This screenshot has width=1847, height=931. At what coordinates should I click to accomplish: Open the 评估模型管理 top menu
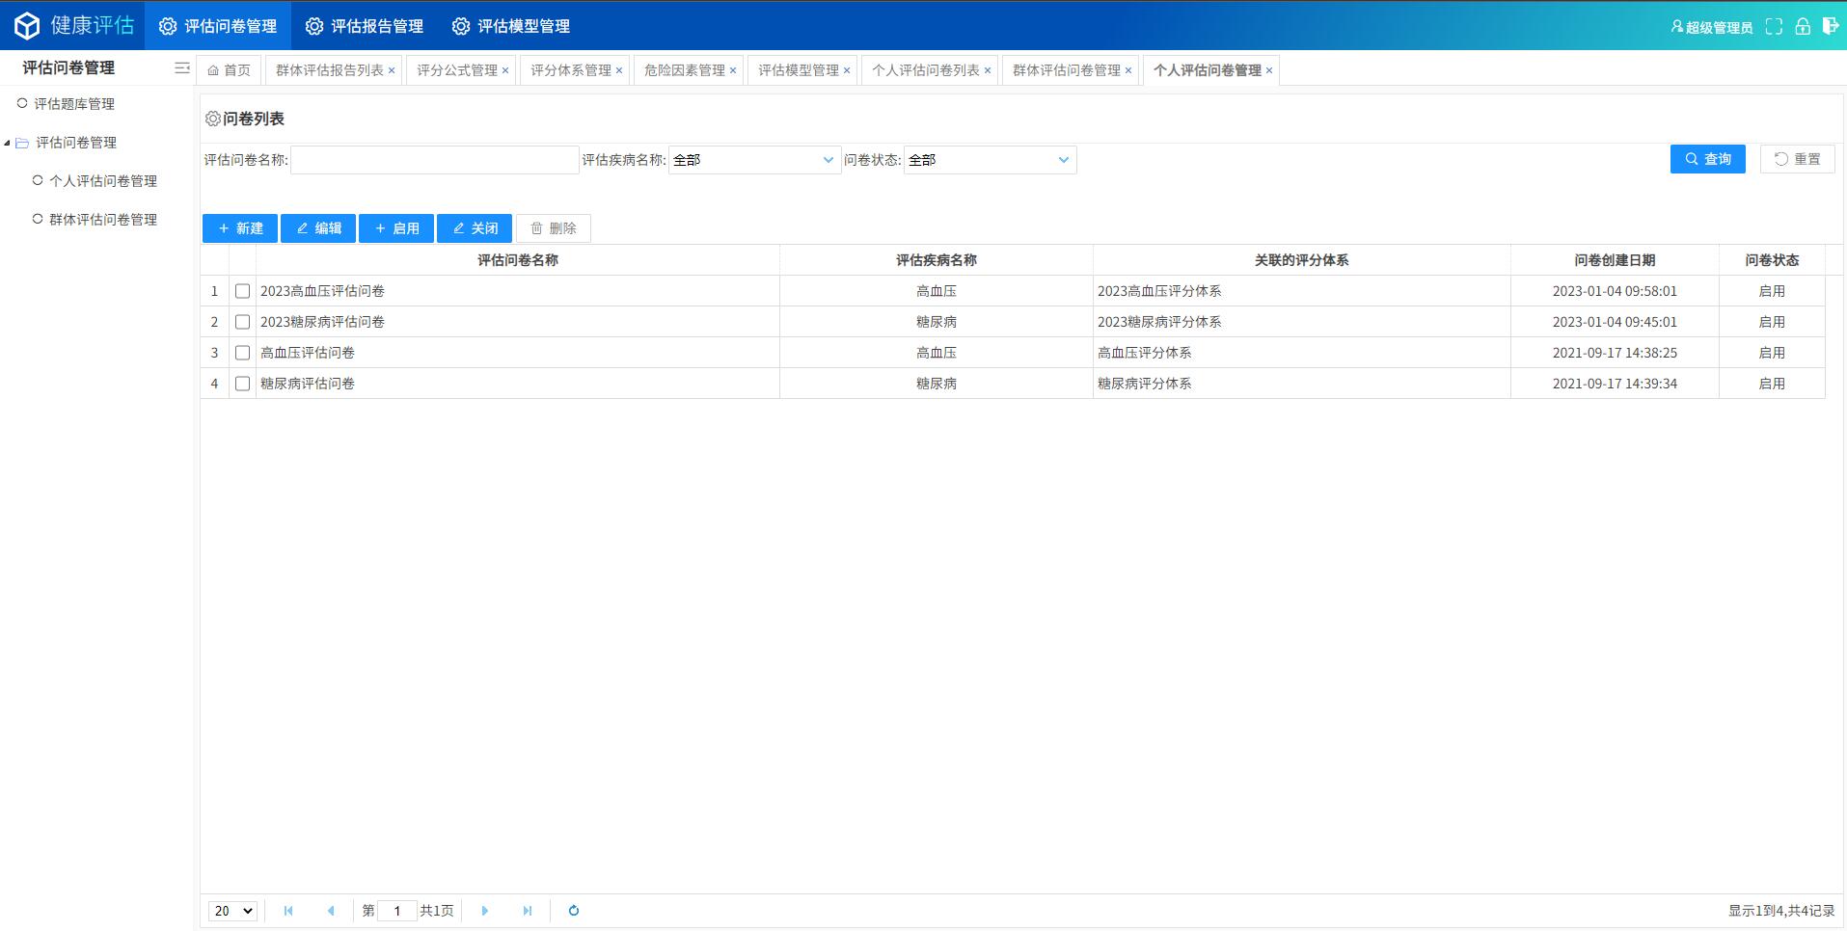click(x=511, y=26)
